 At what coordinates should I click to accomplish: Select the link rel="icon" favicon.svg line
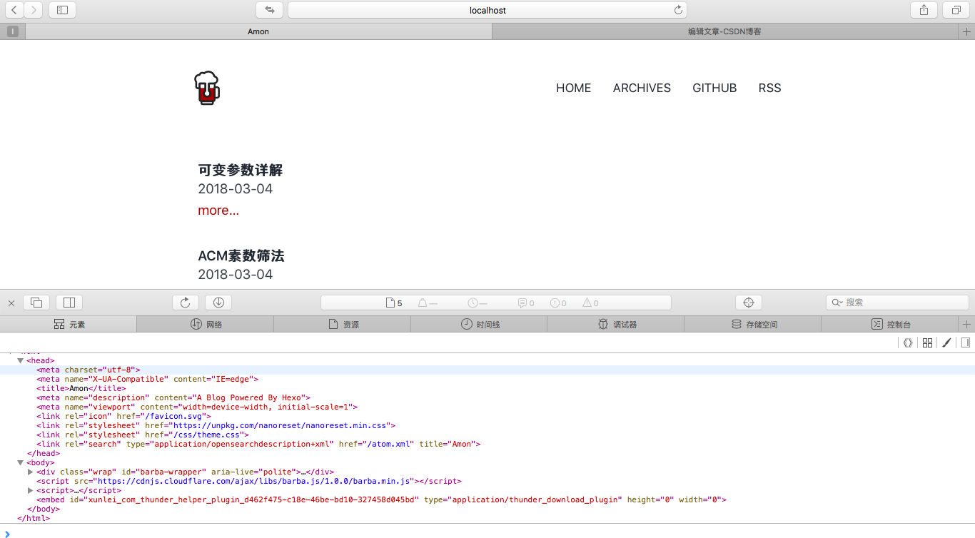click(x=123, y=417)
